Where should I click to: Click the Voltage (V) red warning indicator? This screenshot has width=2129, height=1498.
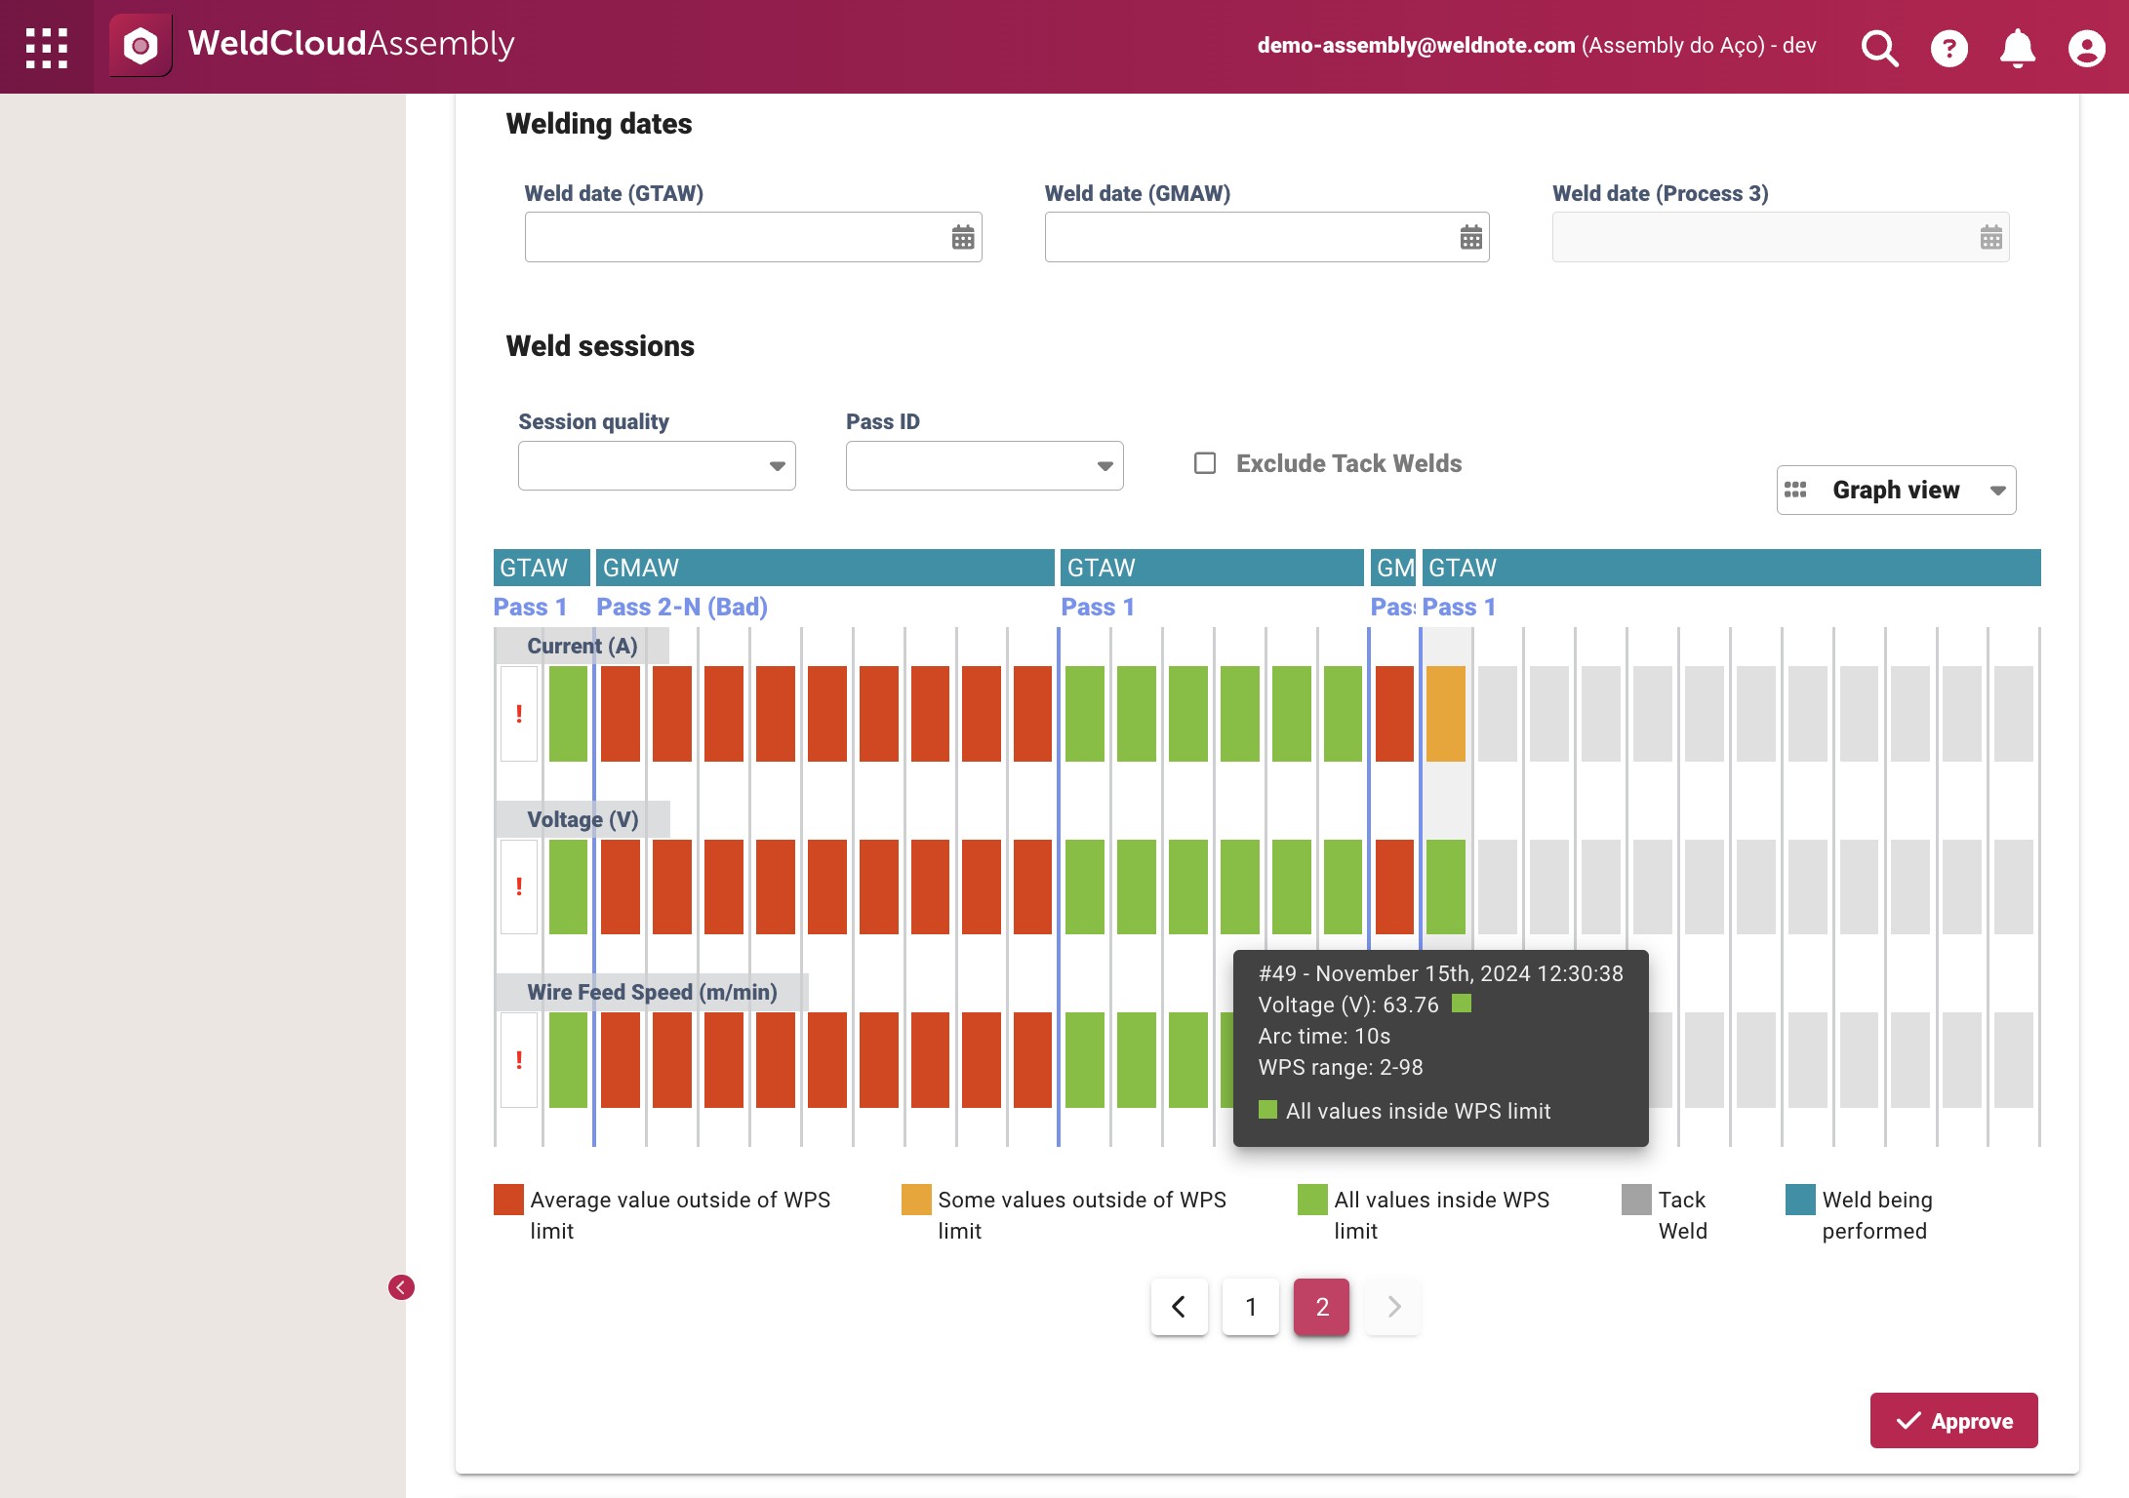coord(519,887)
